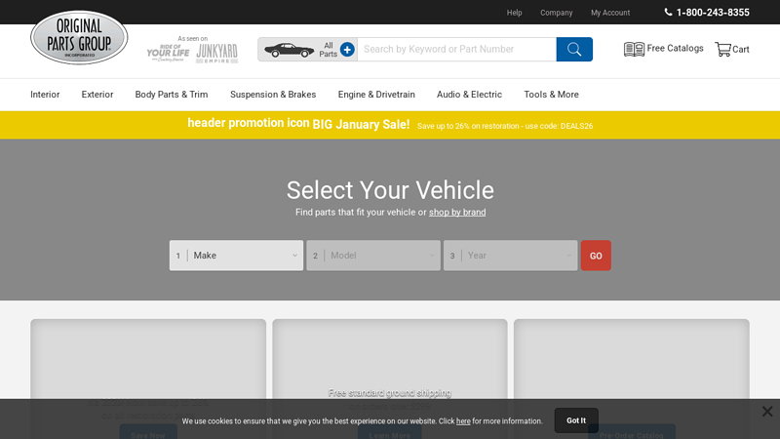780x439 pixels.
Task: Focus the Search by Keyword or Part Number field
Action: pyautogui.click(x=456, y=50)
